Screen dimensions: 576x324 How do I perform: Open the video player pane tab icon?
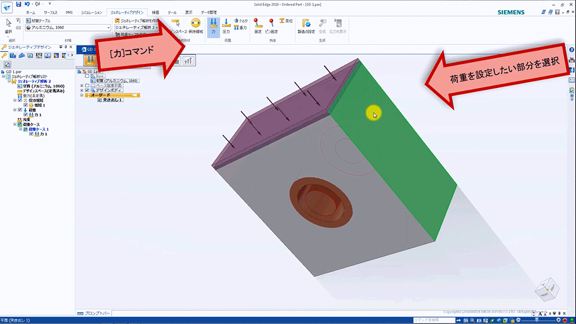47,55
